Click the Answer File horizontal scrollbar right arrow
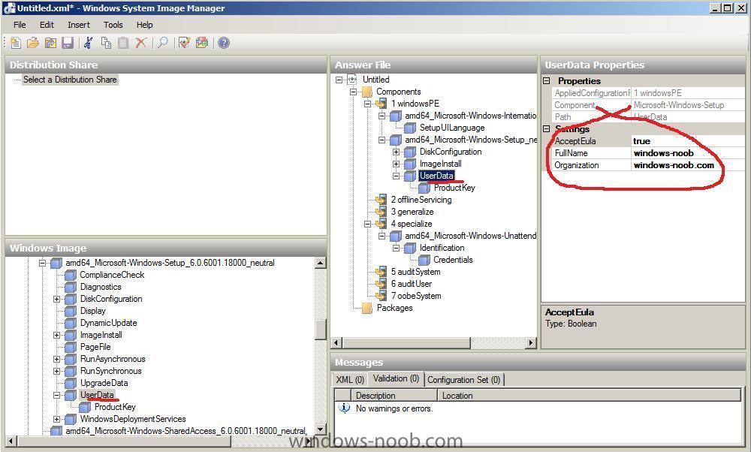The height and width of the screenshot is (452, 751). [531, 343]
